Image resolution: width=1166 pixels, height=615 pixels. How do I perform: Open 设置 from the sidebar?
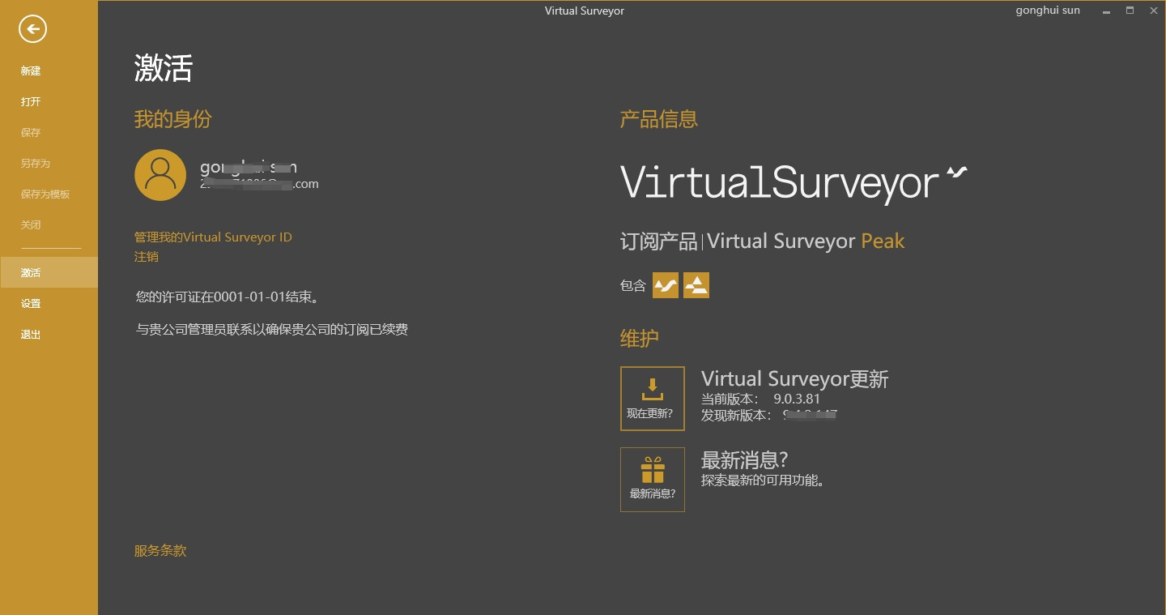point(31,304)
